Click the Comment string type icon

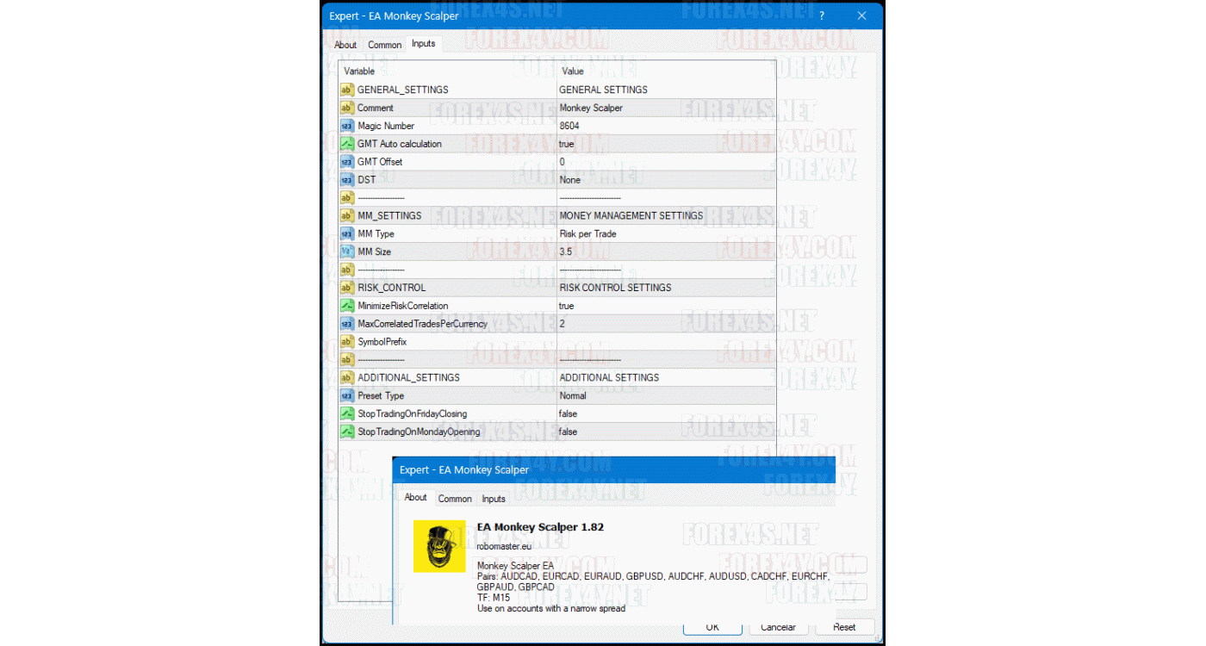pos(346,108)
